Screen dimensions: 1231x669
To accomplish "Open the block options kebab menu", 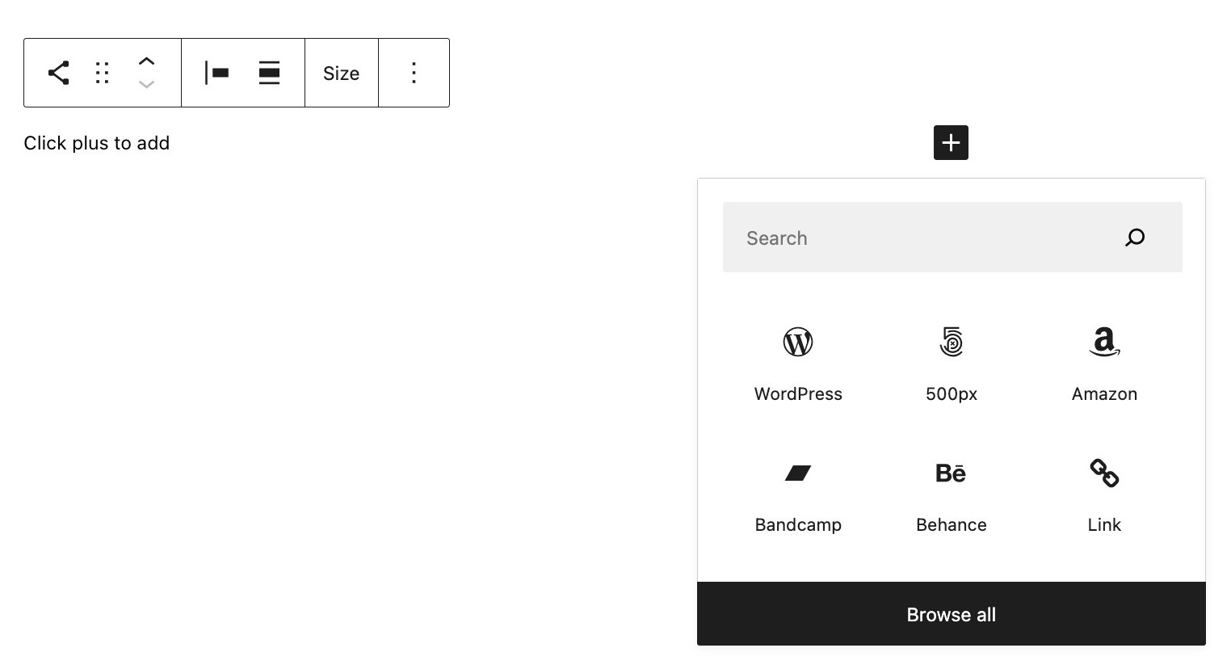I will pyautogui.click(x=414, y=73).
